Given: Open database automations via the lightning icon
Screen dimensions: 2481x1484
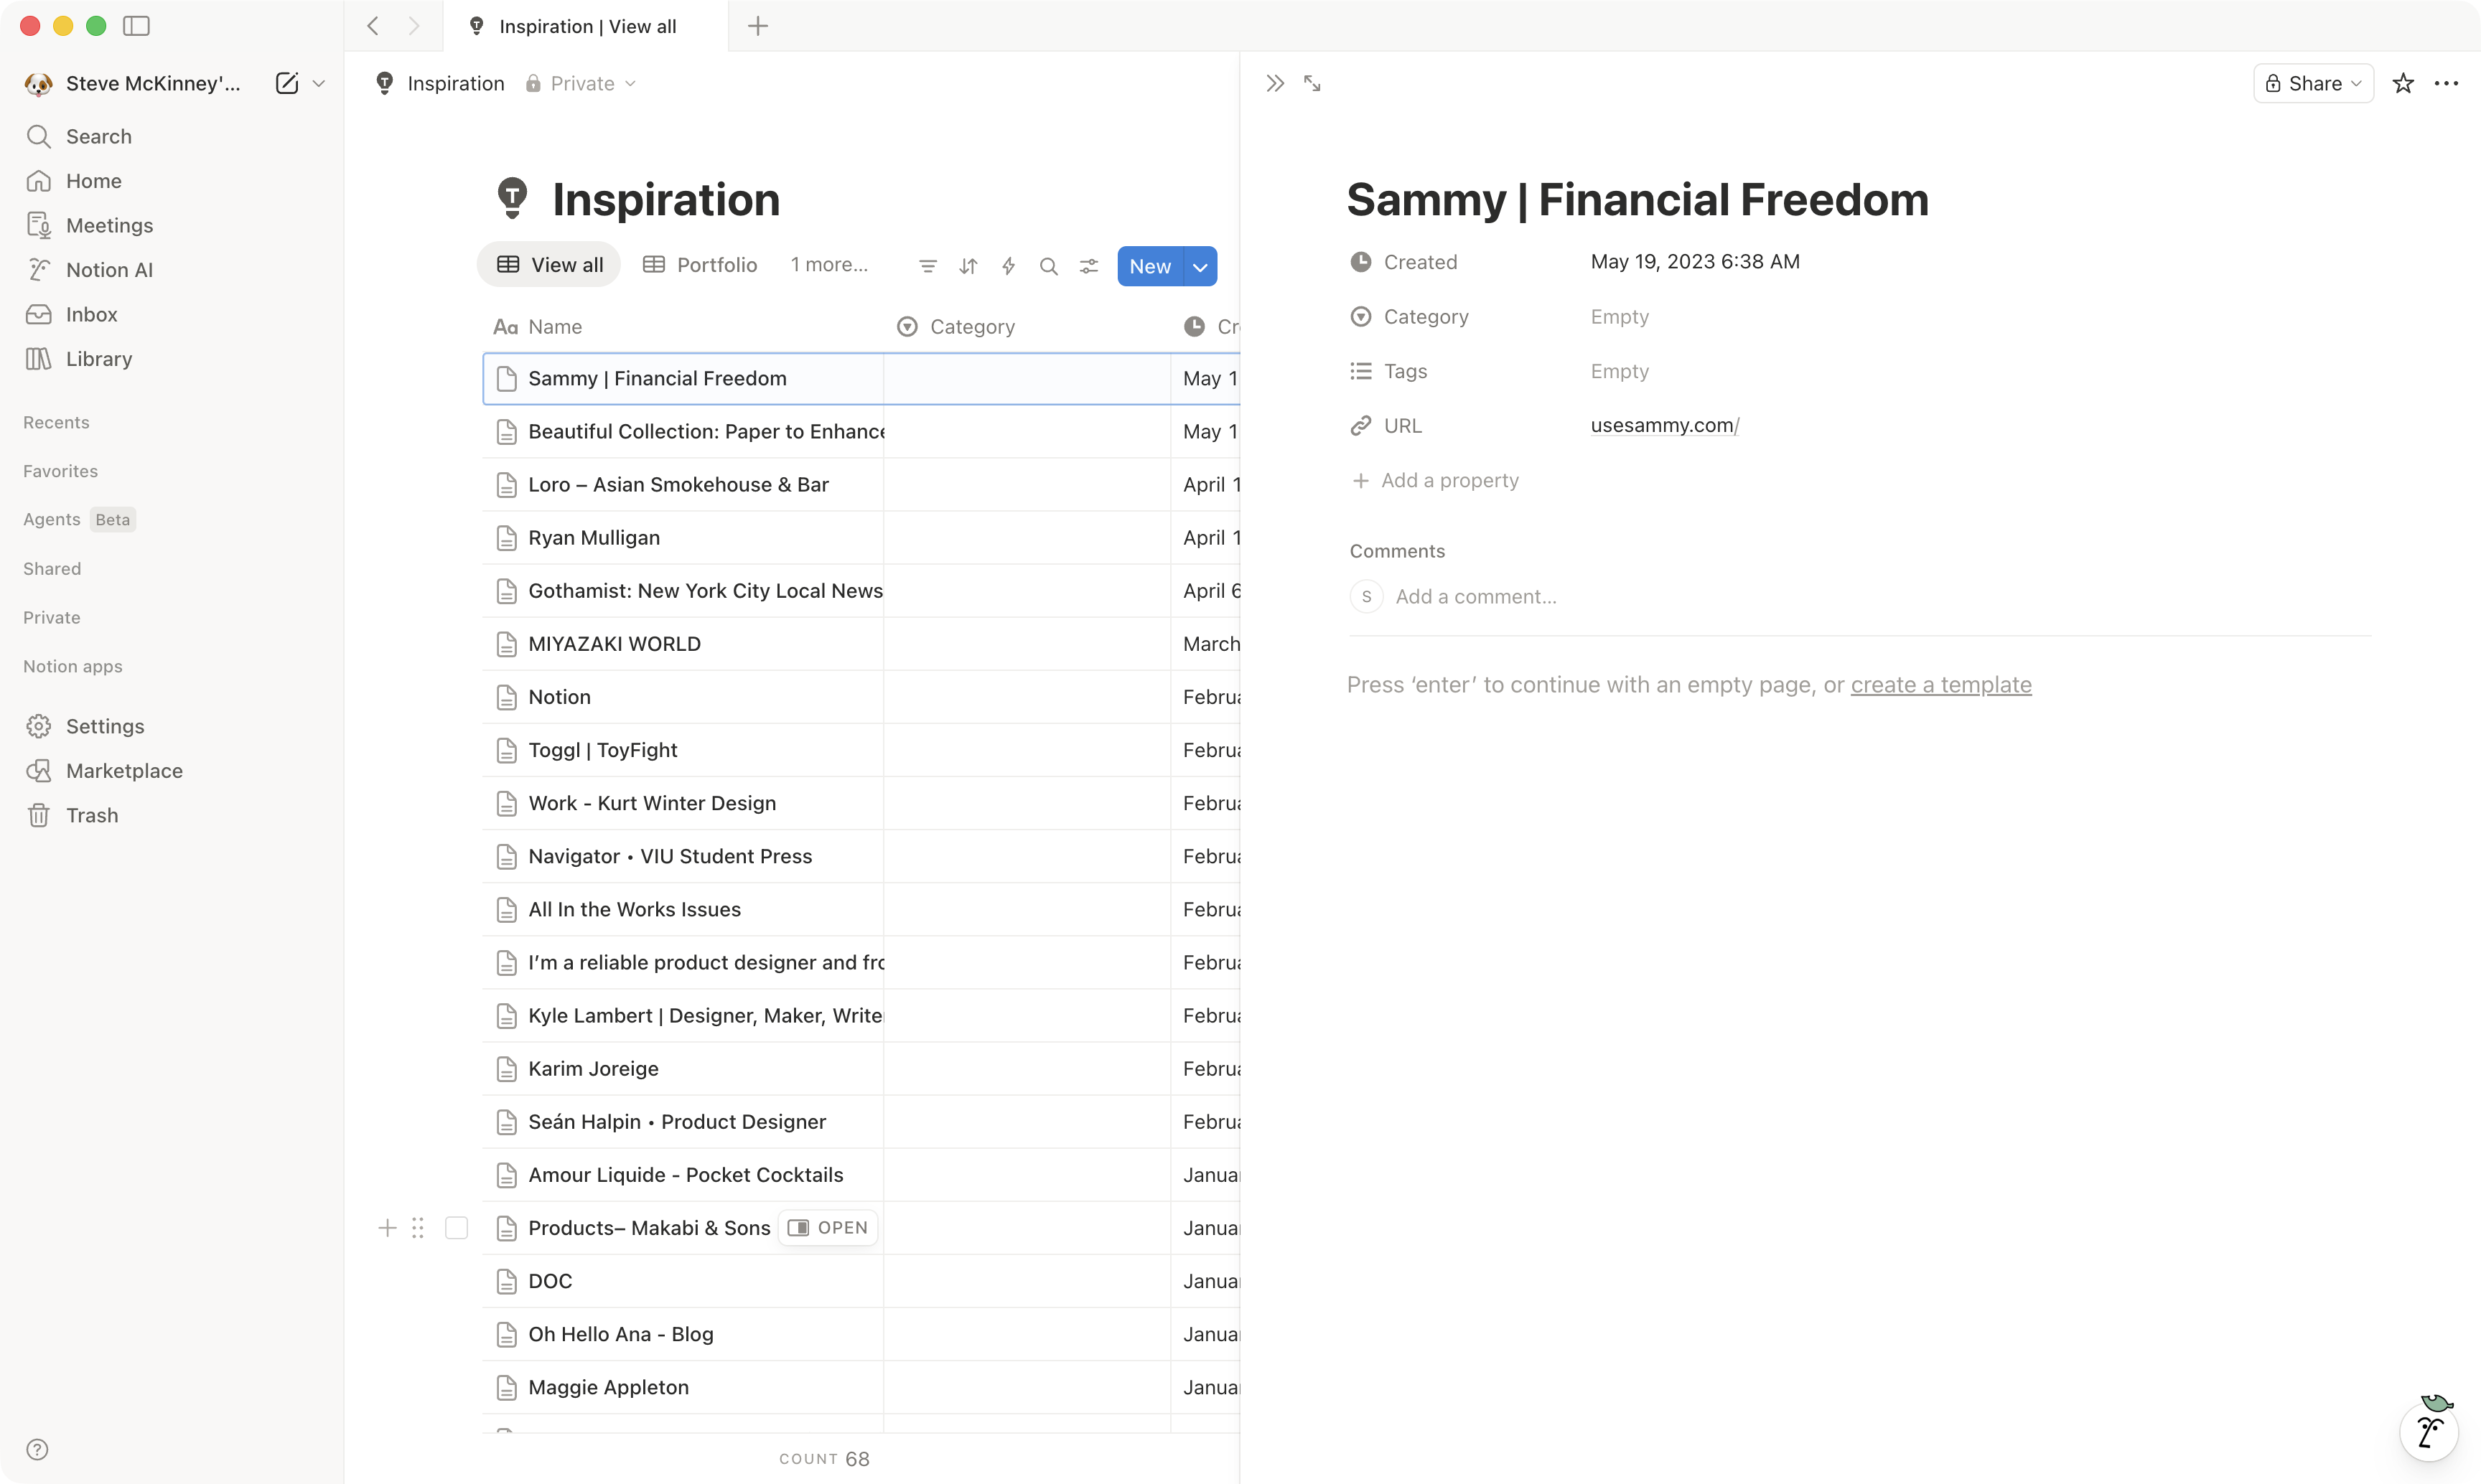Looking at the screenshot, I should tap(1009, 265).
